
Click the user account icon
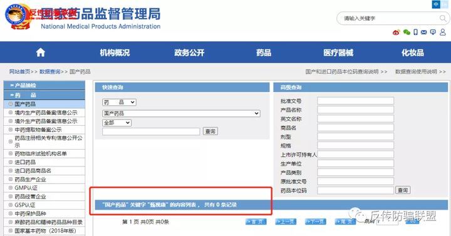coord(443,32)
